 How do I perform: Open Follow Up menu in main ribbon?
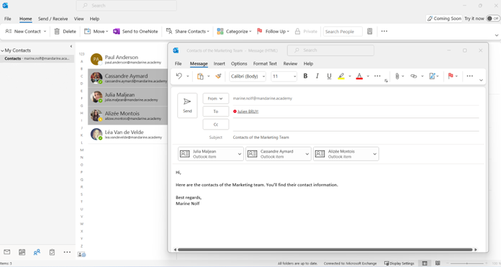pyautogui.click(x=273, y=31)
